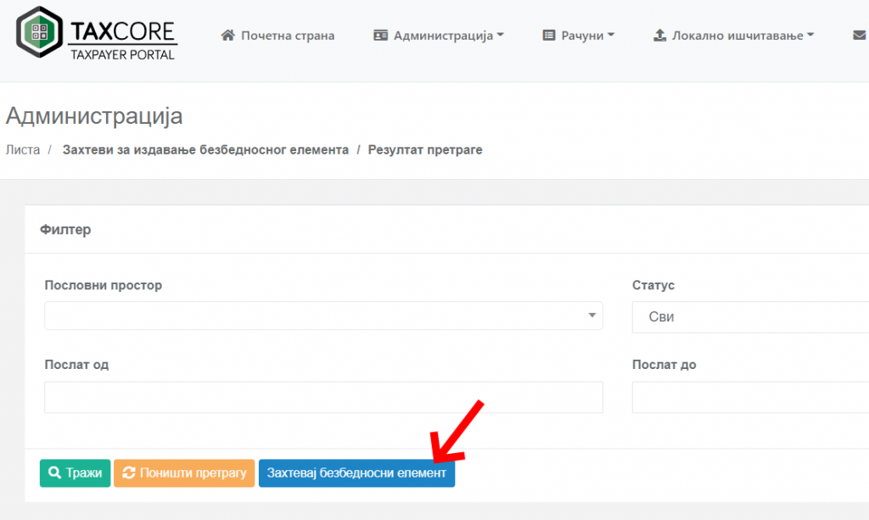Open the envelope icon in the navigation bar
Screen dimensions: 869x520
click(x=860, y=35)
